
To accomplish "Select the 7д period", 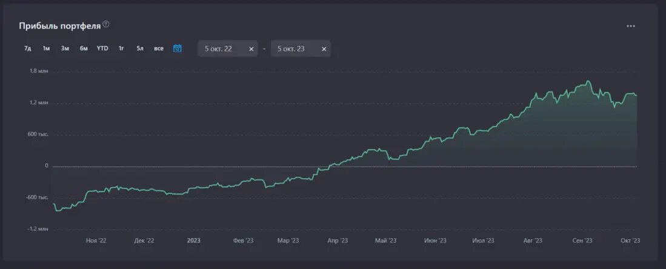I will [28, 48].
